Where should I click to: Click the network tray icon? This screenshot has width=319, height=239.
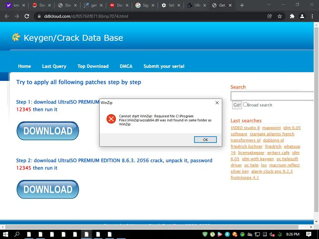click(x=257, y=234)
